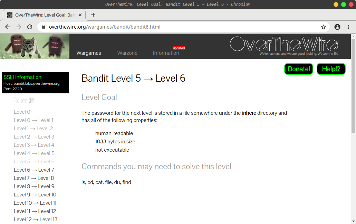Click the Donate! button
This screenshot has width=356, height=224.
(x=299, y=69)
